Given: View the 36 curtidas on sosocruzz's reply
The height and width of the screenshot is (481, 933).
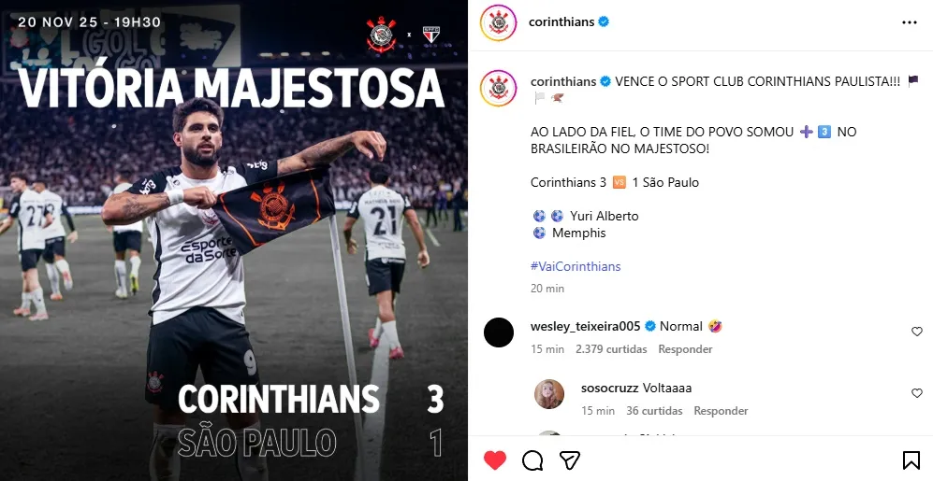Looking at the screenshot, I should tap(654, 411).
